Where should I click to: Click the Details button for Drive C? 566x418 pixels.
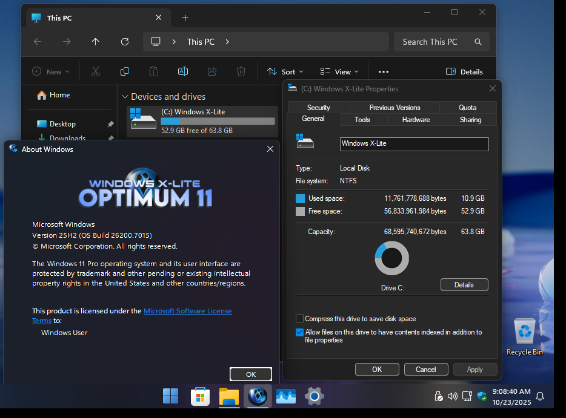(x=464, y=285)
